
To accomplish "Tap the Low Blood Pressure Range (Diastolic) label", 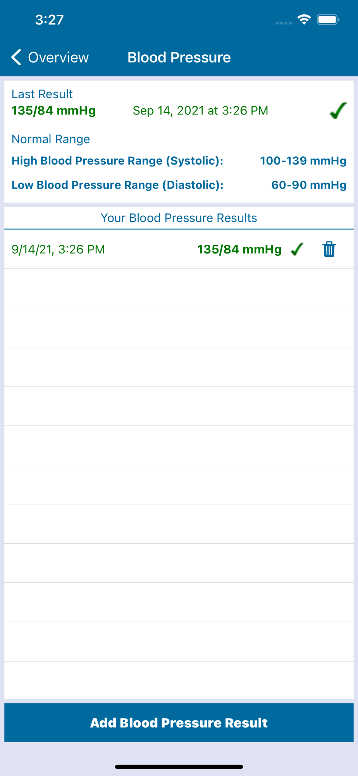I will click(x=117, y=185).
